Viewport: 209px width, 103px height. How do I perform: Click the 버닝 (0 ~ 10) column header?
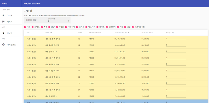170,33
